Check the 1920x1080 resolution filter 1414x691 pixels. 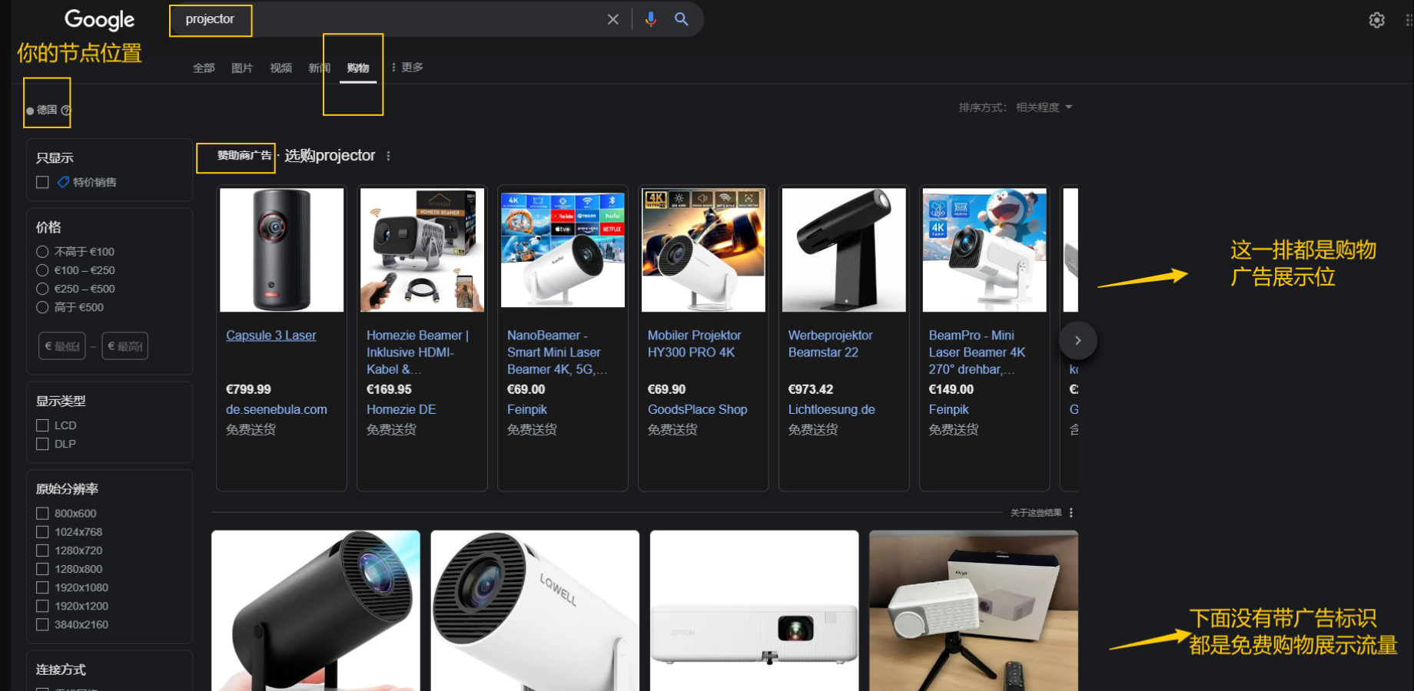43,587
